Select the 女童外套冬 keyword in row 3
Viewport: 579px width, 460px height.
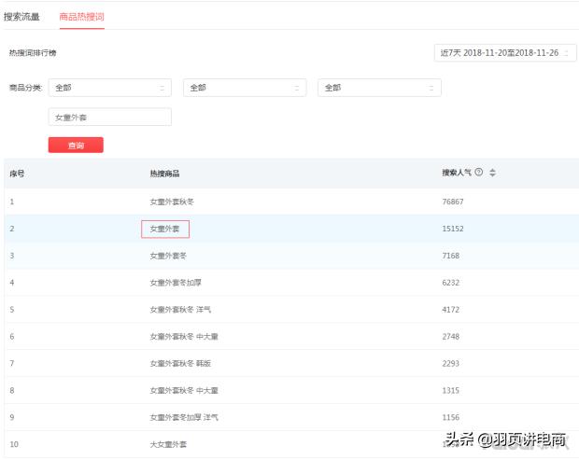coord(168,256)
